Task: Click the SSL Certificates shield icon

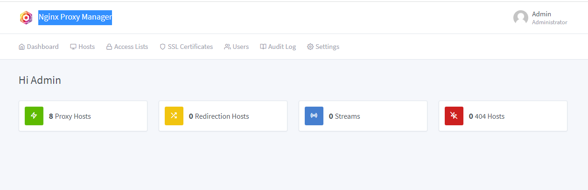Action: click(x=163, y=47)
